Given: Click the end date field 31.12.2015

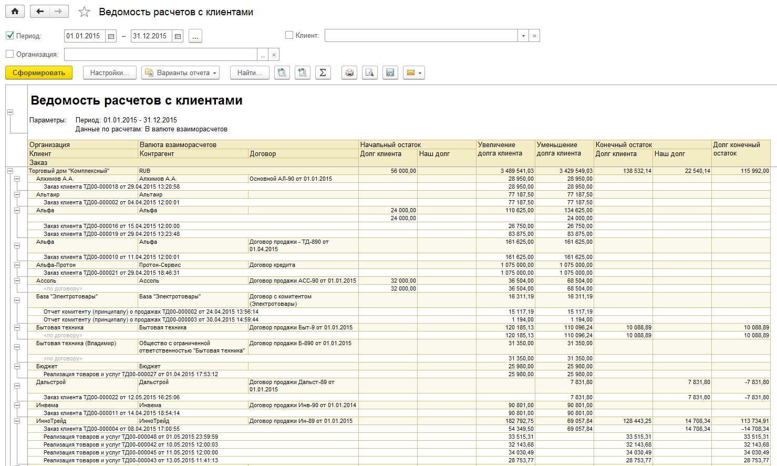Looking at the screenshot, I should 151,36.
